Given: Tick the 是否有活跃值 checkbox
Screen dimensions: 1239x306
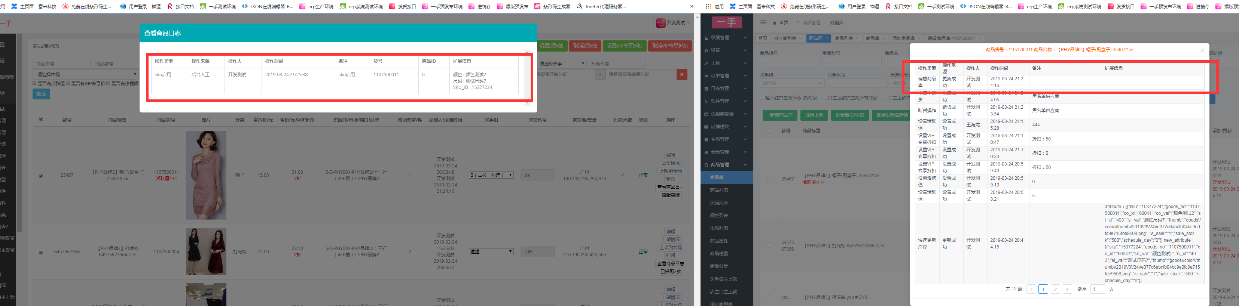Looking at the screenshot, I should [x=35, y=83].
